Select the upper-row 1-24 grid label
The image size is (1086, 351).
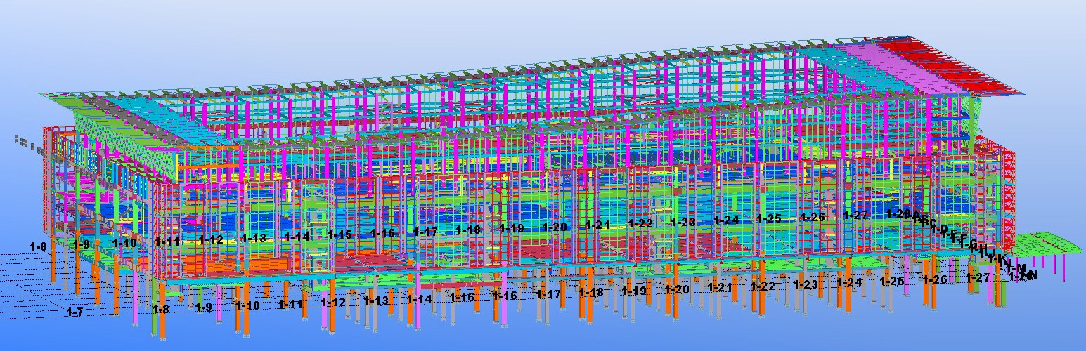726,220
